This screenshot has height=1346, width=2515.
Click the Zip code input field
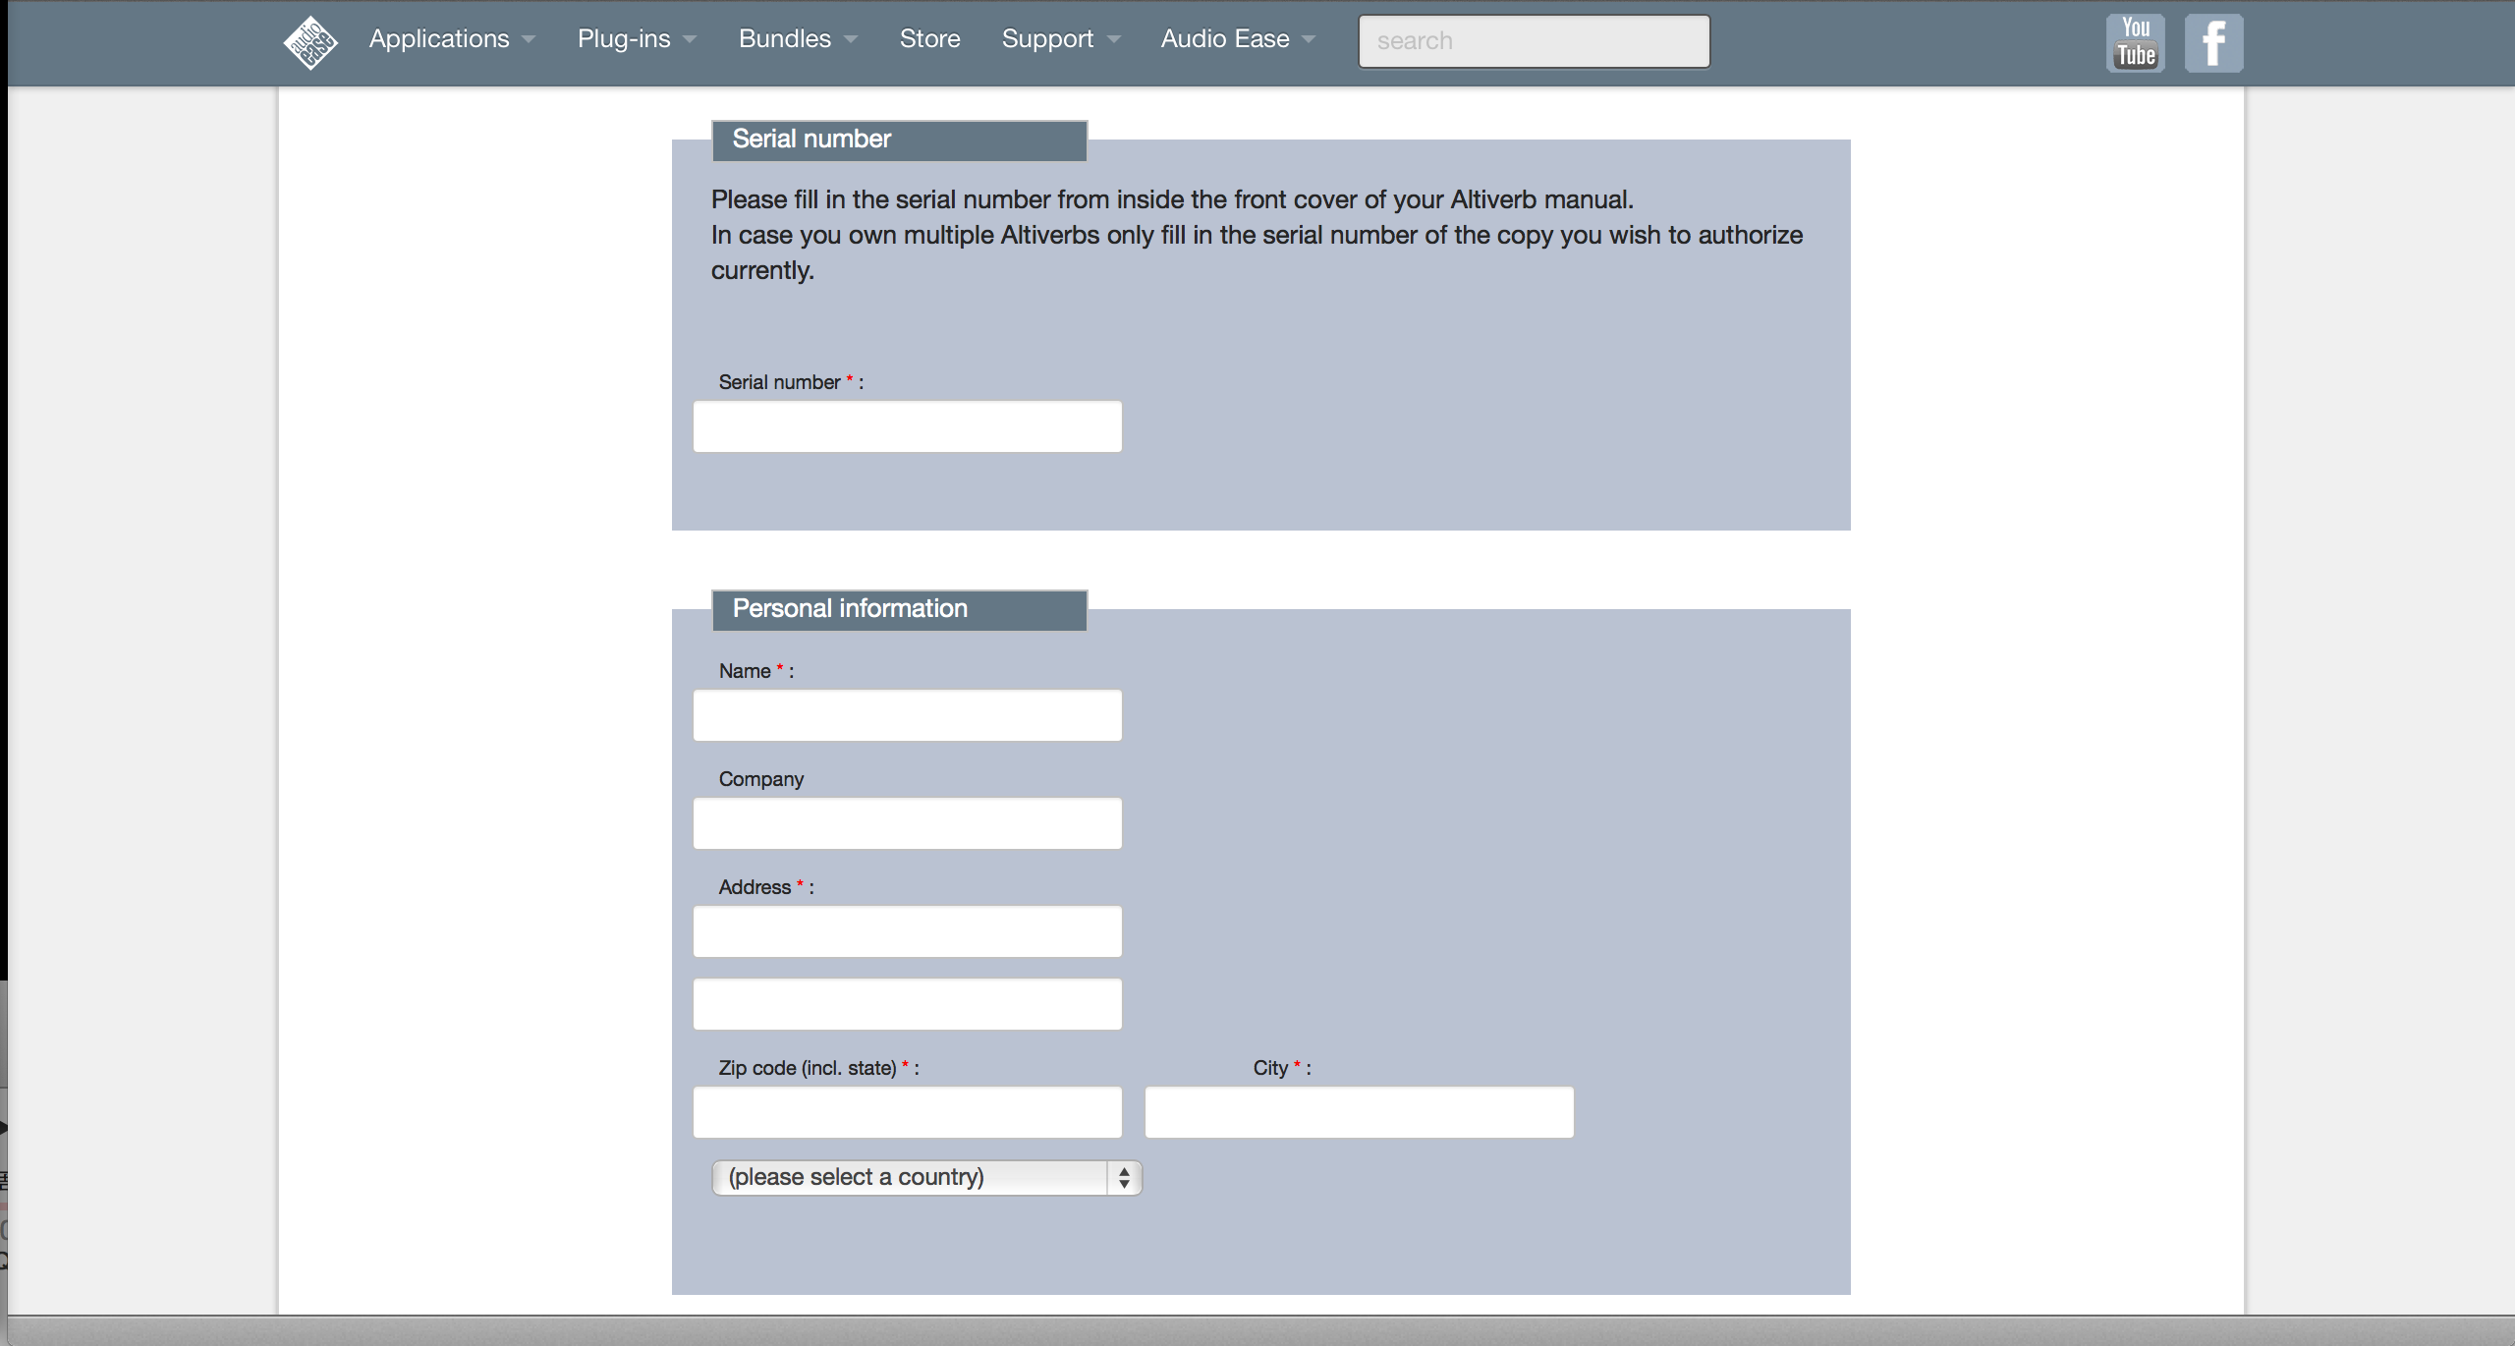907,1112
